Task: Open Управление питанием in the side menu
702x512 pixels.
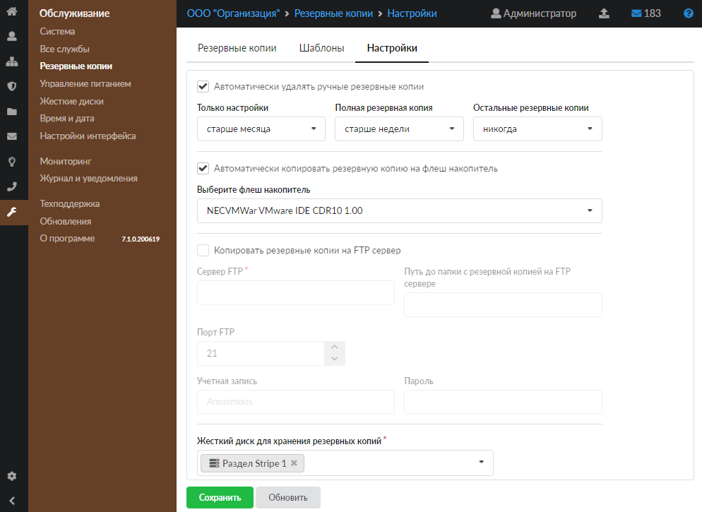Action: click(x=85, y=84)
